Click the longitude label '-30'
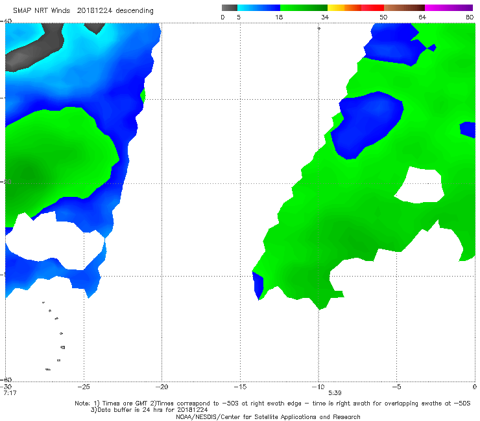The width and height of the screenshot is (480, 421). [6, 387]
